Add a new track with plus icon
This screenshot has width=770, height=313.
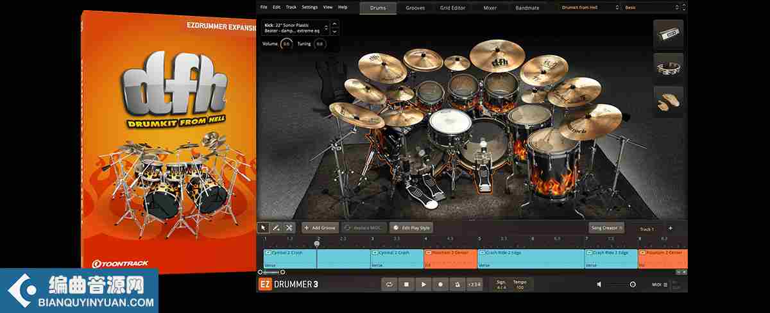pos(670,228)
